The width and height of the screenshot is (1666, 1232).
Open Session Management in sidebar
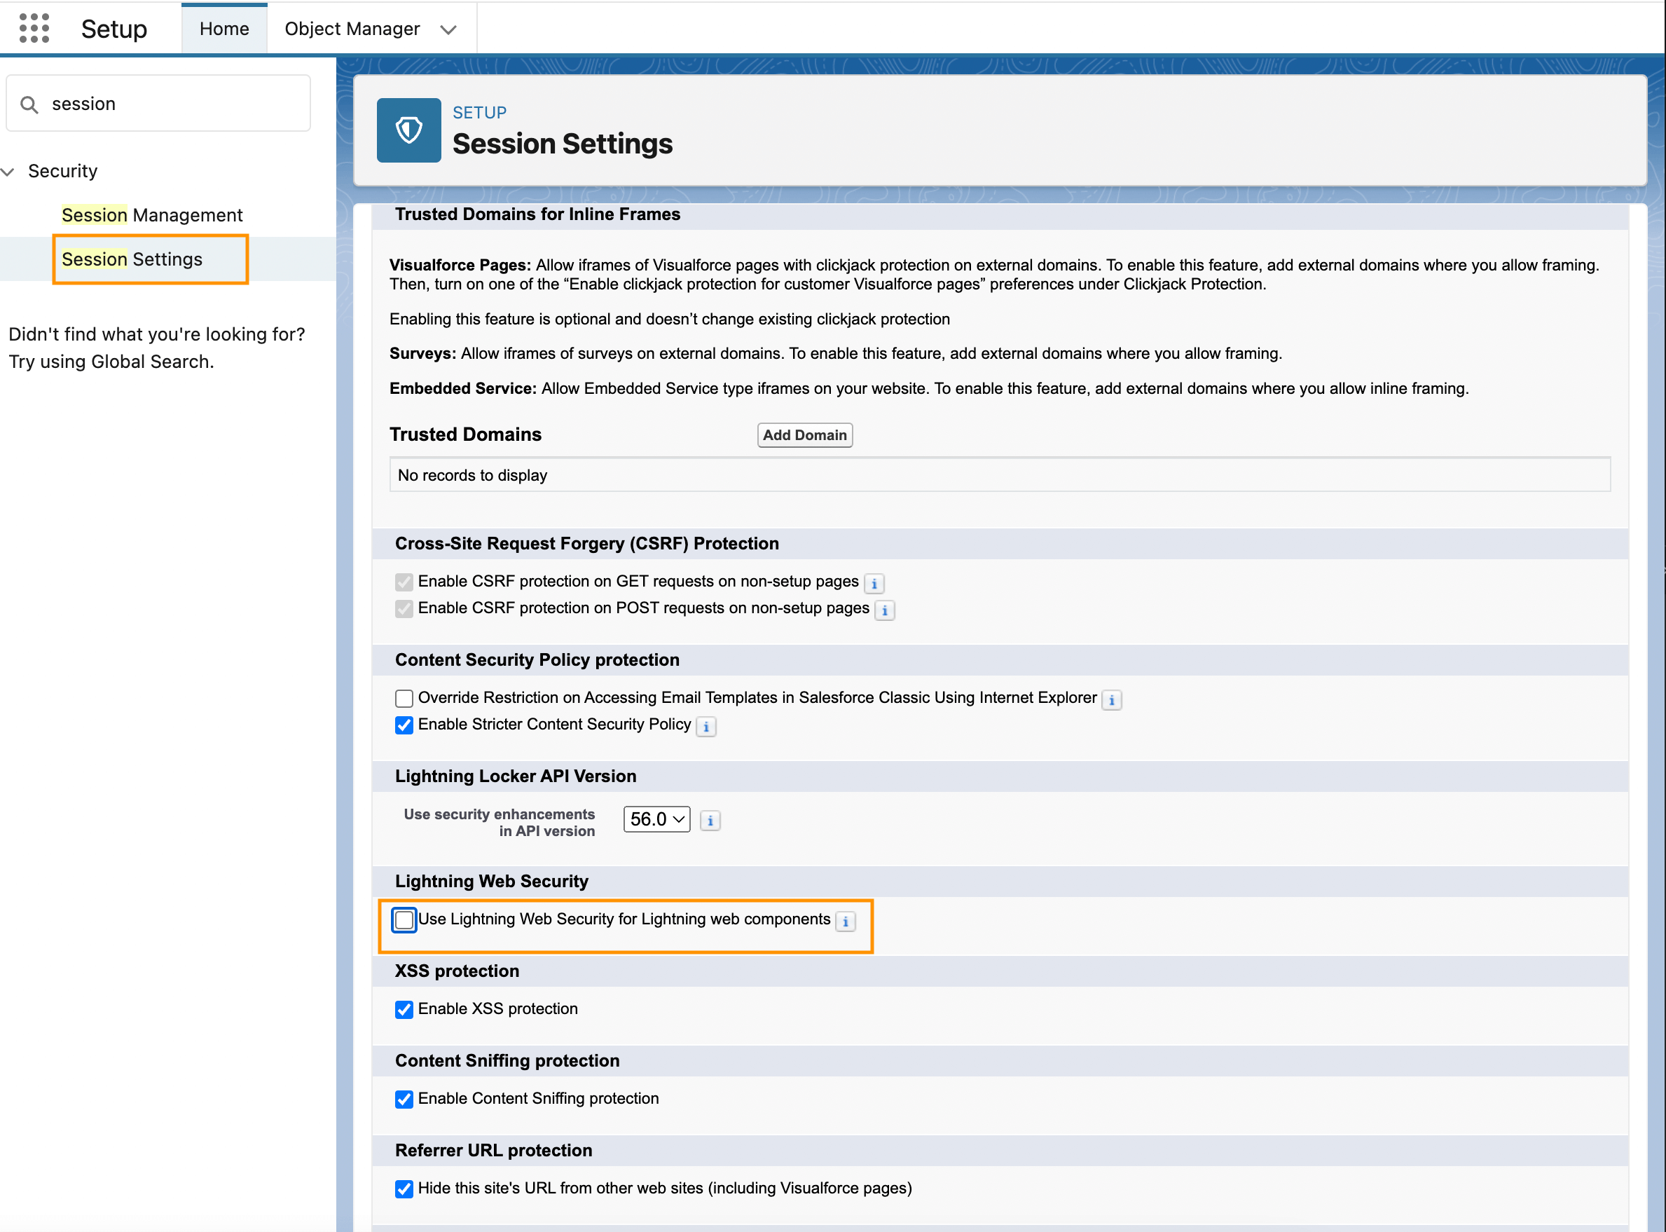[x=152, y=216]
